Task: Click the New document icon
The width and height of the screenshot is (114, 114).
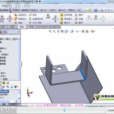Action: pos(84,10)
